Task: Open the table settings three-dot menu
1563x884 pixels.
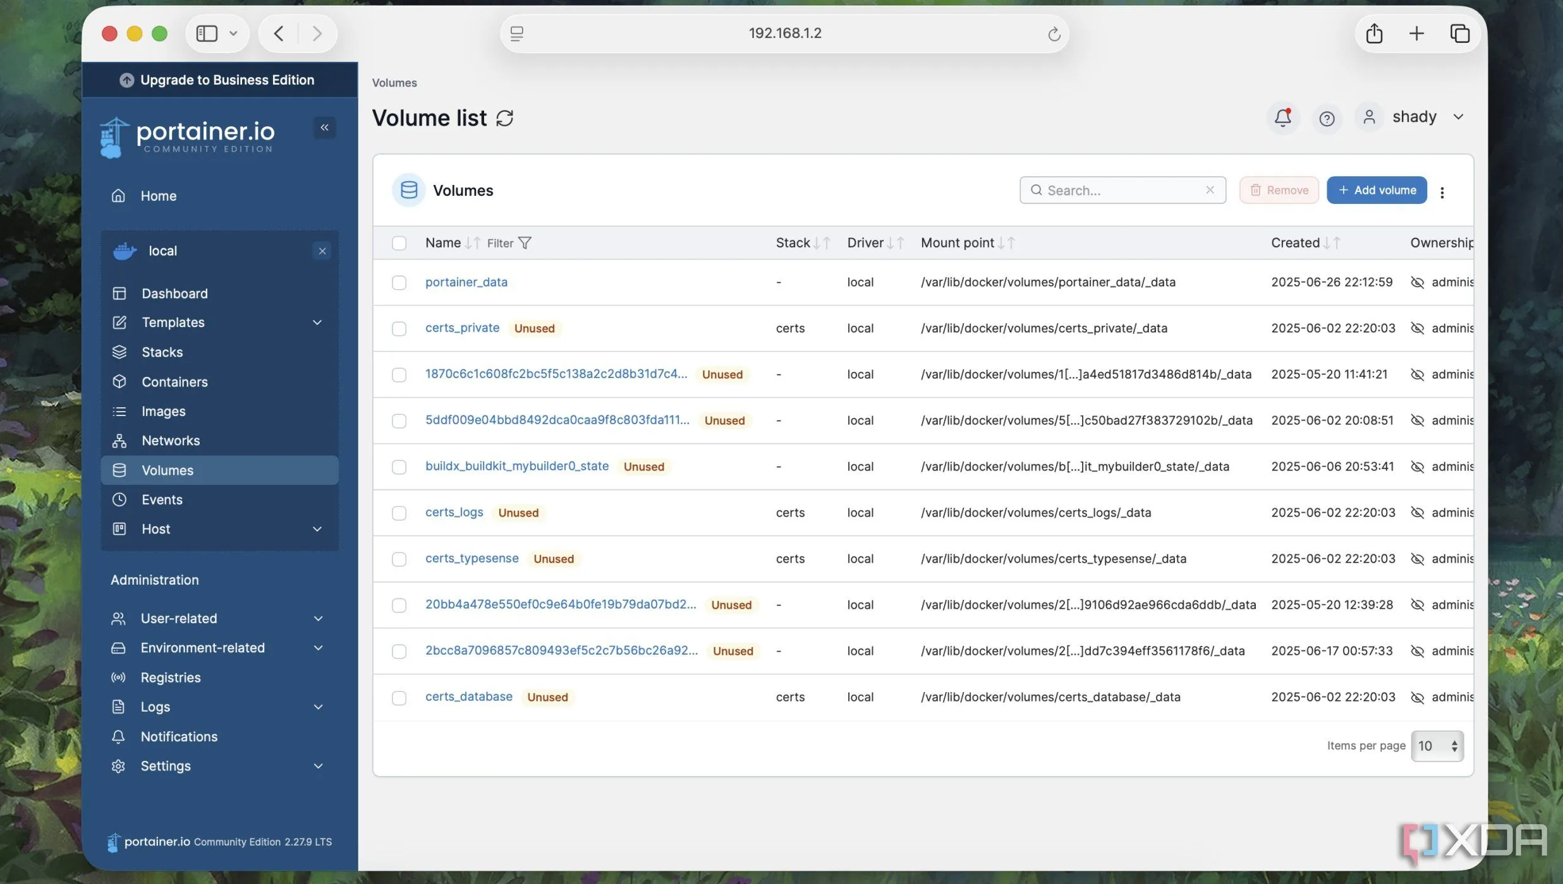Action: pos(1442,192)
